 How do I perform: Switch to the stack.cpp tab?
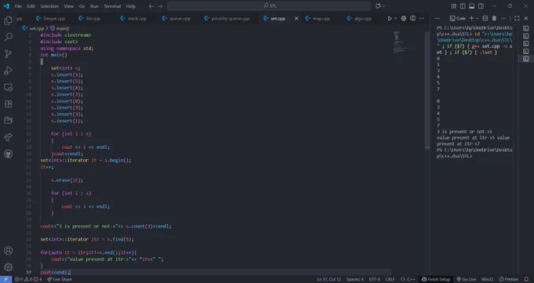[133, 18]
